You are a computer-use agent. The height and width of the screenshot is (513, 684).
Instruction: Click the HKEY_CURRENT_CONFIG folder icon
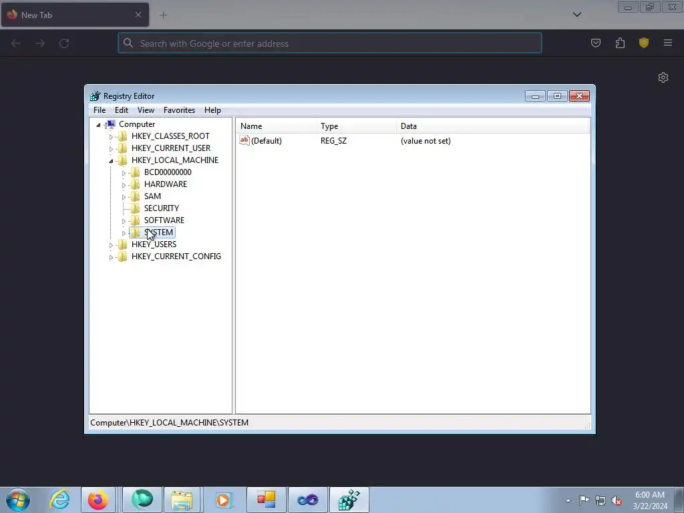coord(123,256)
